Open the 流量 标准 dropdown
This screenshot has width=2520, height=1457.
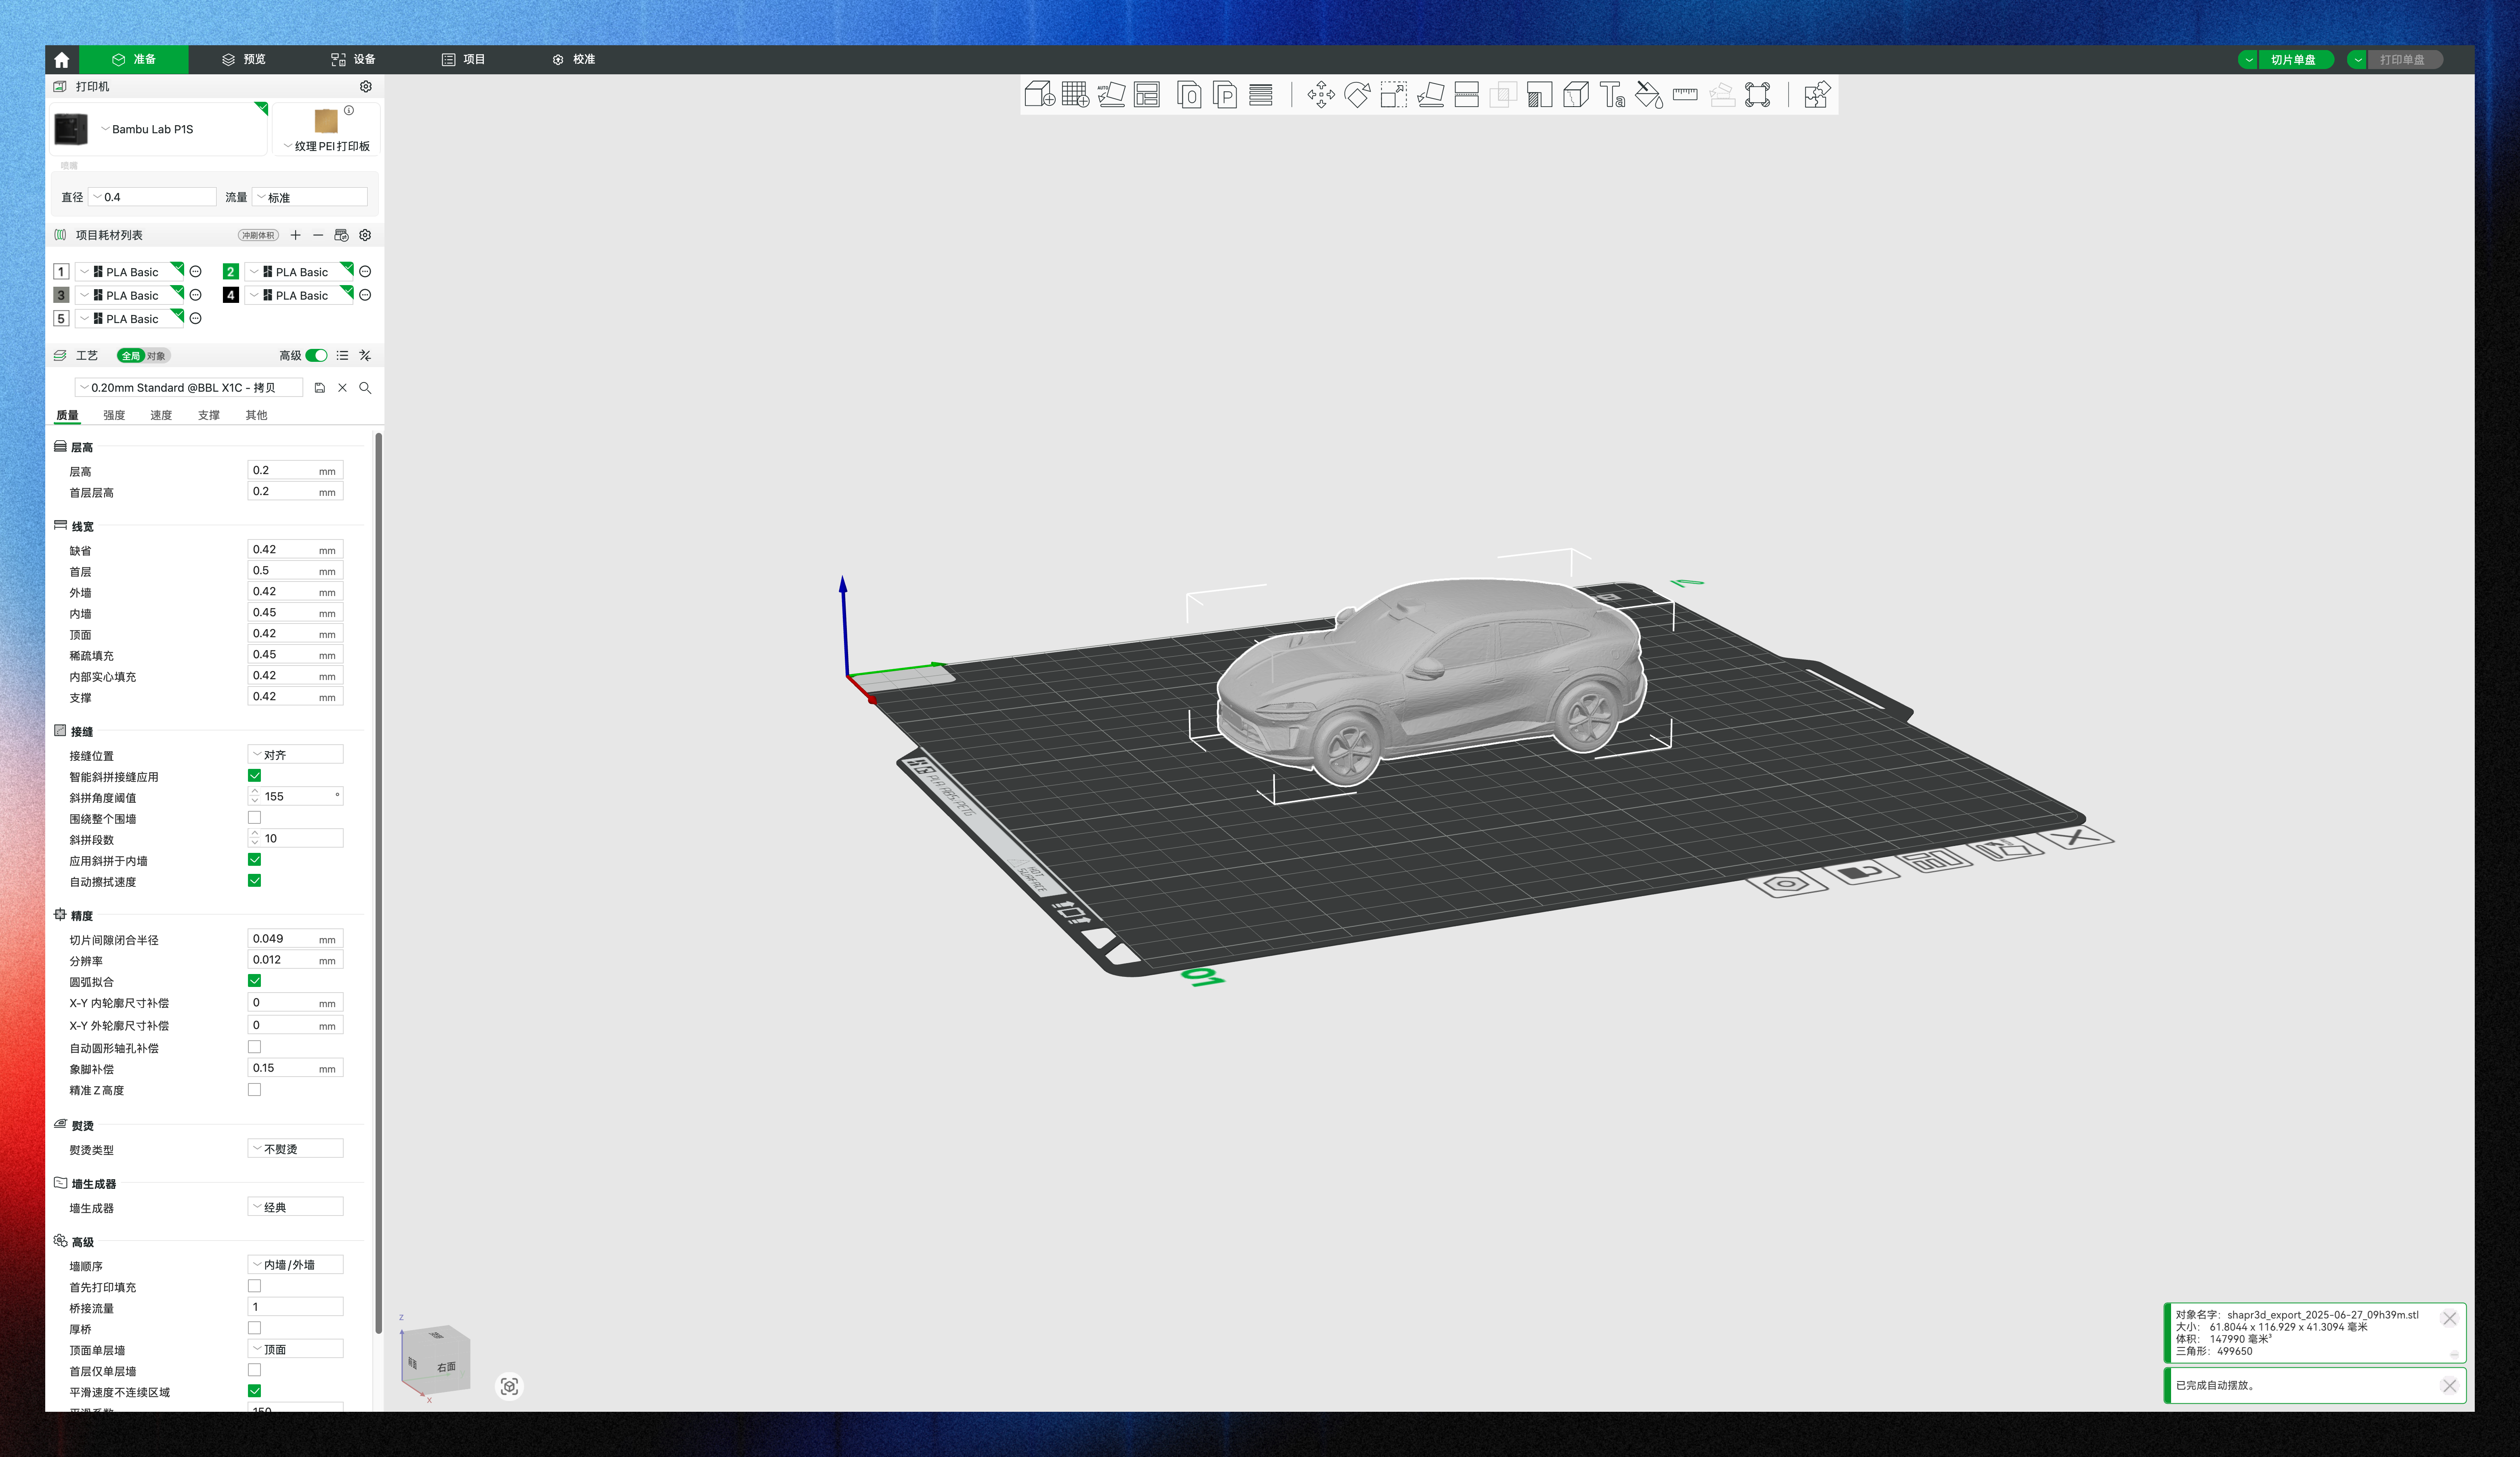click(x=310, y=197)
